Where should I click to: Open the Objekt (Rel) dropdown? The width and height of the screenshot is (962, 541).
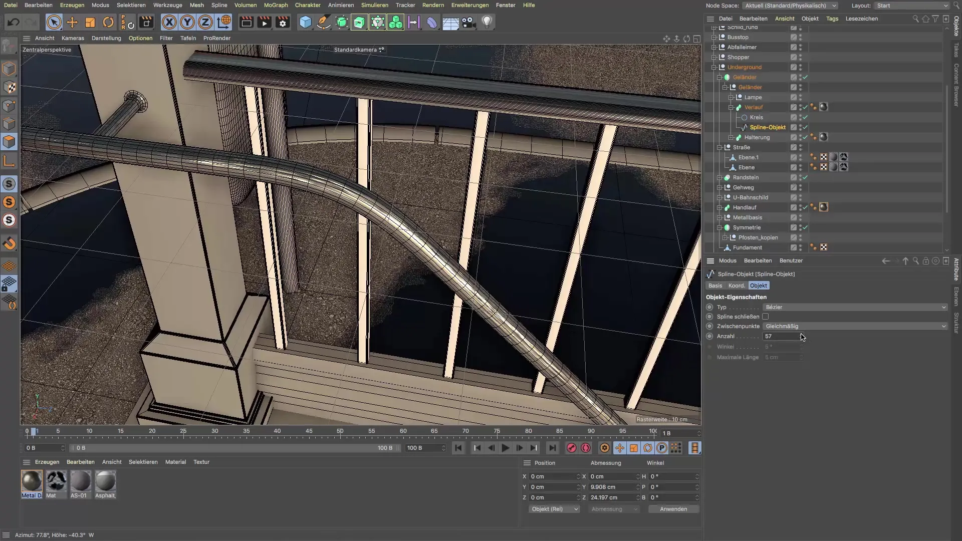click(554, 509)
